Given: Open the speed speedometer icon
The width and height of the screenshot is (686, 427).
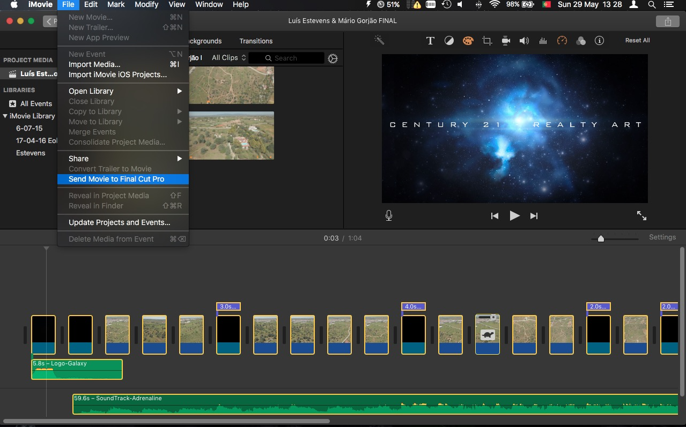Looking at the screenshot, I should [562, 41].
